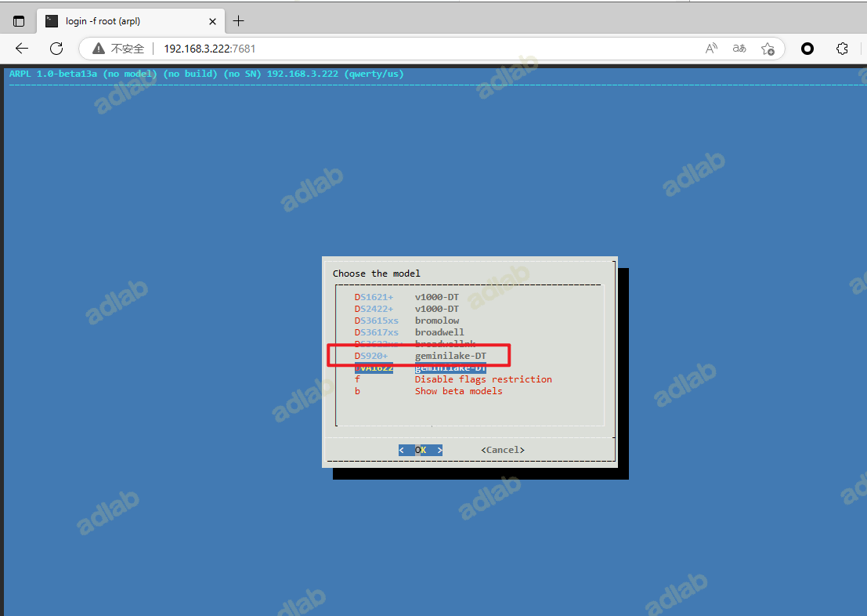Open a new tab with plus button
Viewport: 867px width, 616px height.
[x=239, y=21]
